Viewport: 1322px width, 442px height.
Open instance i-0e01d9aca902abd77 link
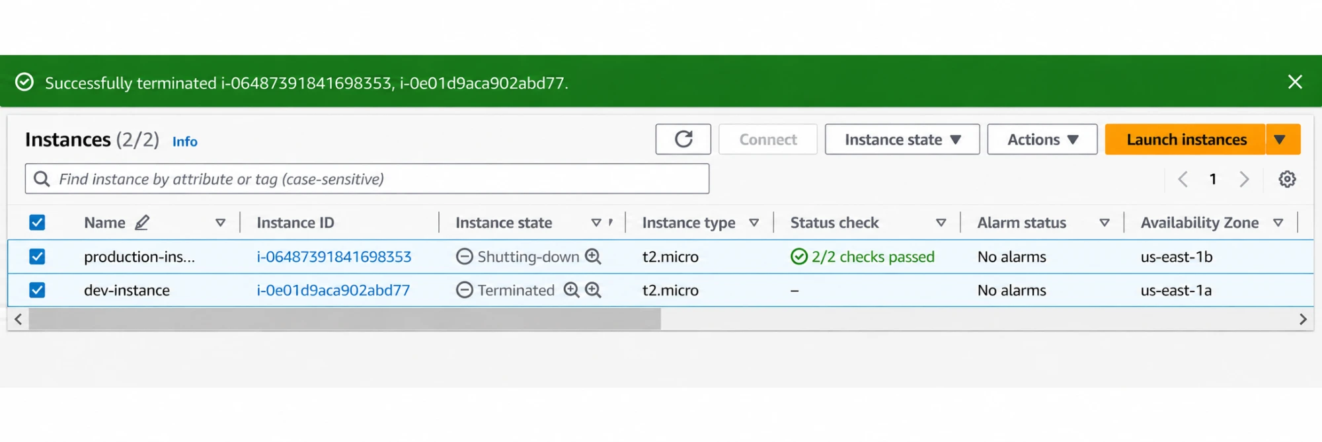click(333, 290)
